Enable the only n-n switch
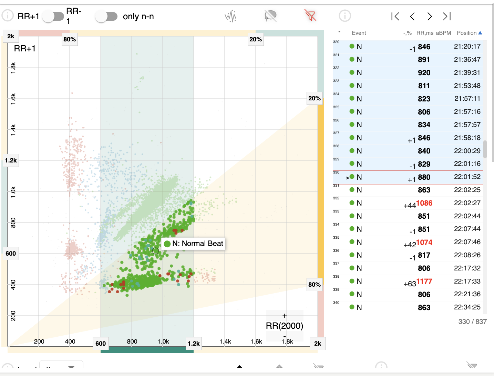 [106, 16]
